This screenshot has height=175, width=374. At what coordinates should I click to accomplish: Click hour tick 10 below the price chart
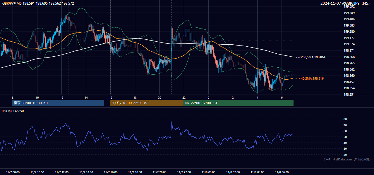37,97
